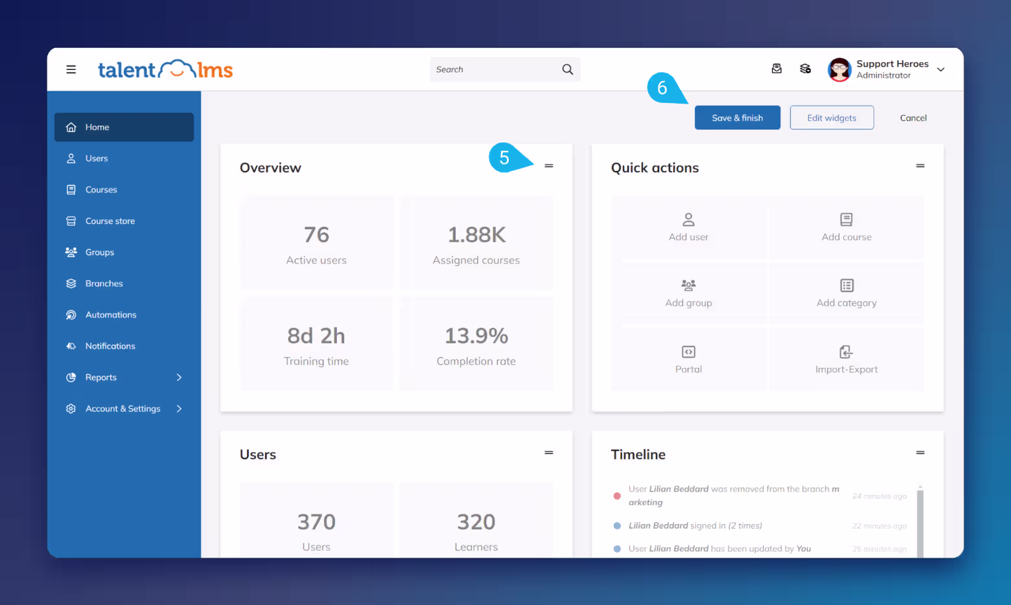Open the hamburger menu icon
The width and height of the screenshot is (1011, 605).
point(71,69)
